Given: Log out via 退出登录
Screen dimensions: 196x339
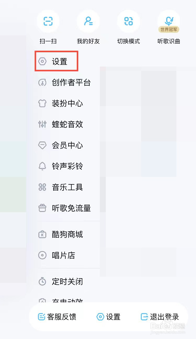Looking at the screenshot, I should point(160,317).
